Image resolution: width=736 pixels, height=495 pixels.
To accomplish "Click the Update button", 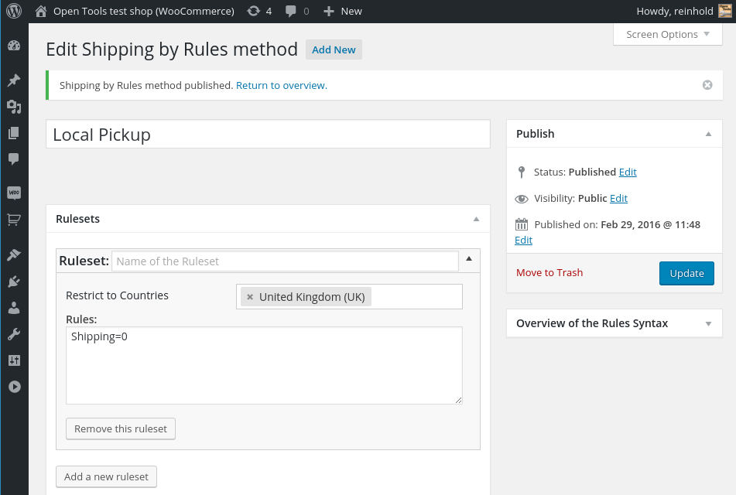I will coord(686,273).
